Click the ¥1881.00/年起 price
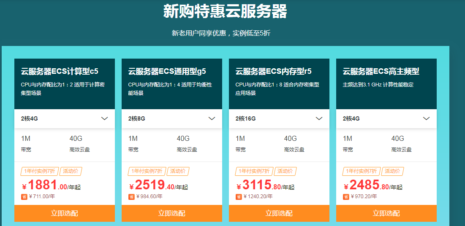The image size is (465, 226). click(x=51, y=185)
